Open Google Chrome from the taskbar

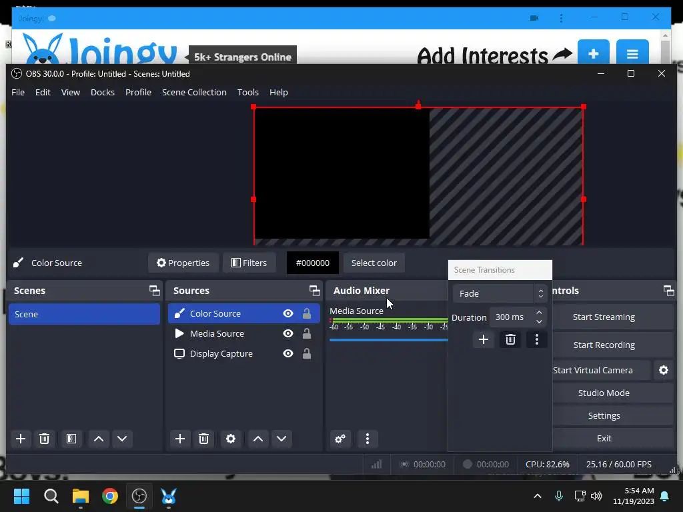(x=110, y=496)
